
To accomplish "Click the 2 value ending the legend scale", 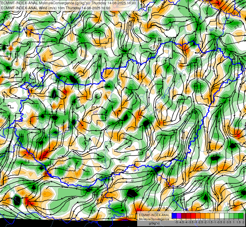I will [243, 222].
